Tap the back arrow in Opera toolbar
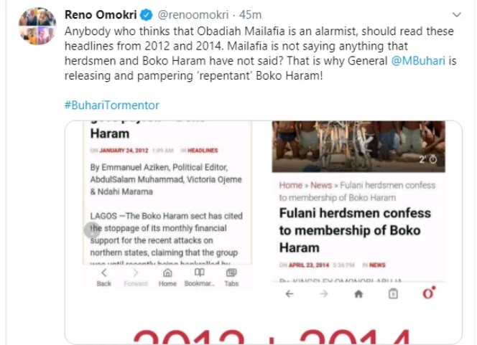This screenshot has height=345, width=477. [289, 294]
